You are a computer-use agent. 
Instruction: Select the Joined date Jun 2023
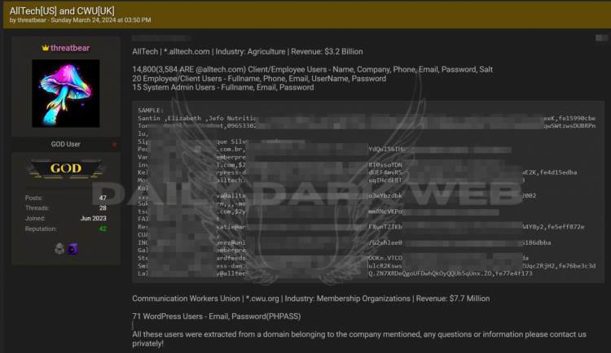[93, 218]
